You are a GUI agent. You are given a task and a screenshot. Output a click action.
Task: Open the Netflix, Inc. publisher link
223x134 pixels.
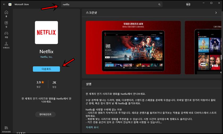(46, 57)
